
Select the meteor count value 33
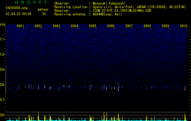44,14
